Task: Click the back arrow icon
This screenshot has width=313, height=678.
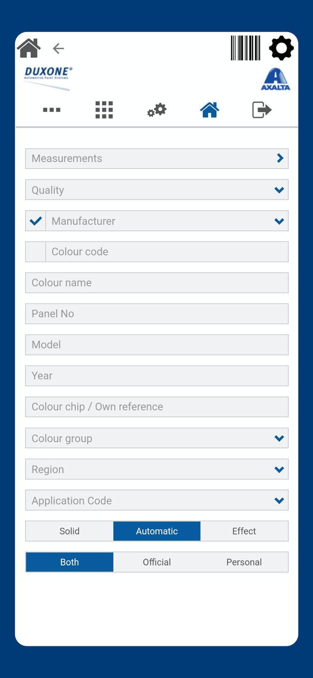Action: pos(58,48)
